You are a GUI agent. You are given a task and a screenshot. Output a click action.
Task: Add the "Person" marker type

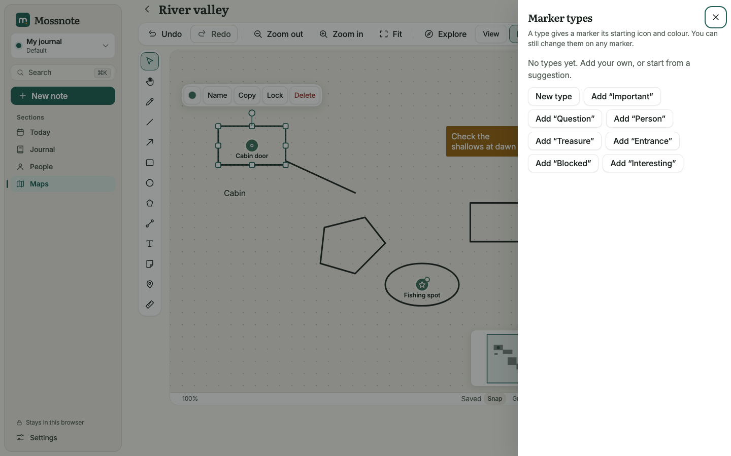(640, 119)
